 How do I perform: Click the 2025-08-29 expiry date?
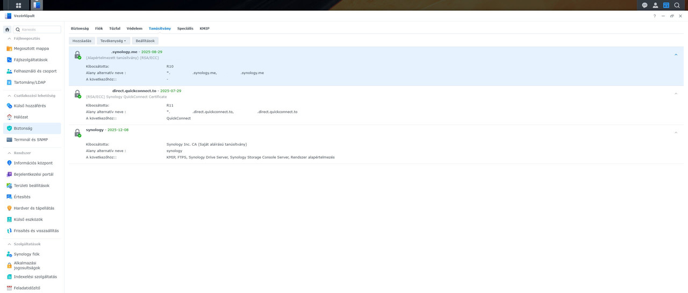(x=152, y=52)
